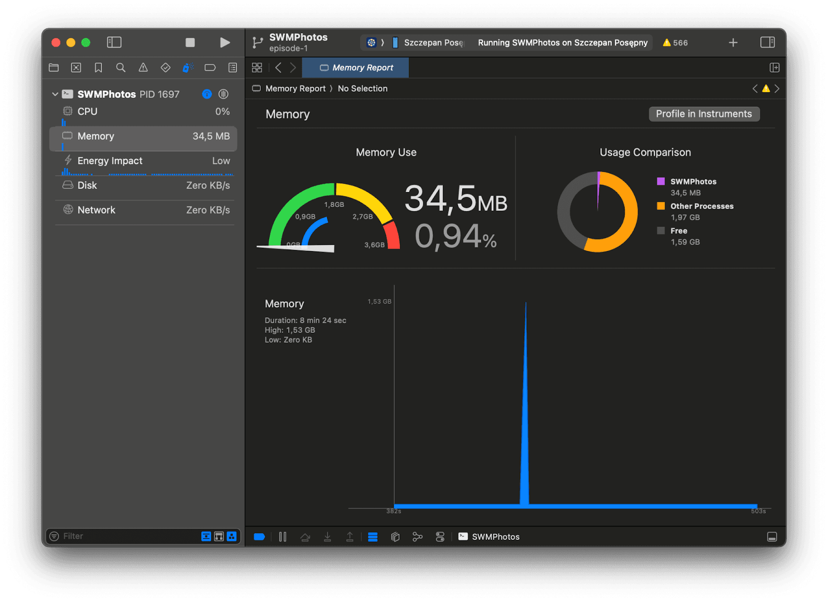Screen dimensions: 828x602
Task: Toggle the right inspector panel
Action: pyautogui.click(x=767, y=42)
